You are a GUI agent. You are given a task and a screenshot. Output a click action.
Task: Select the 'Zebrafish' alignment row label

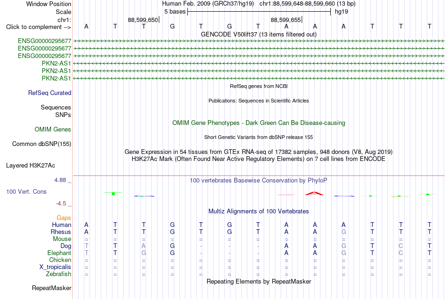point(59,274)
